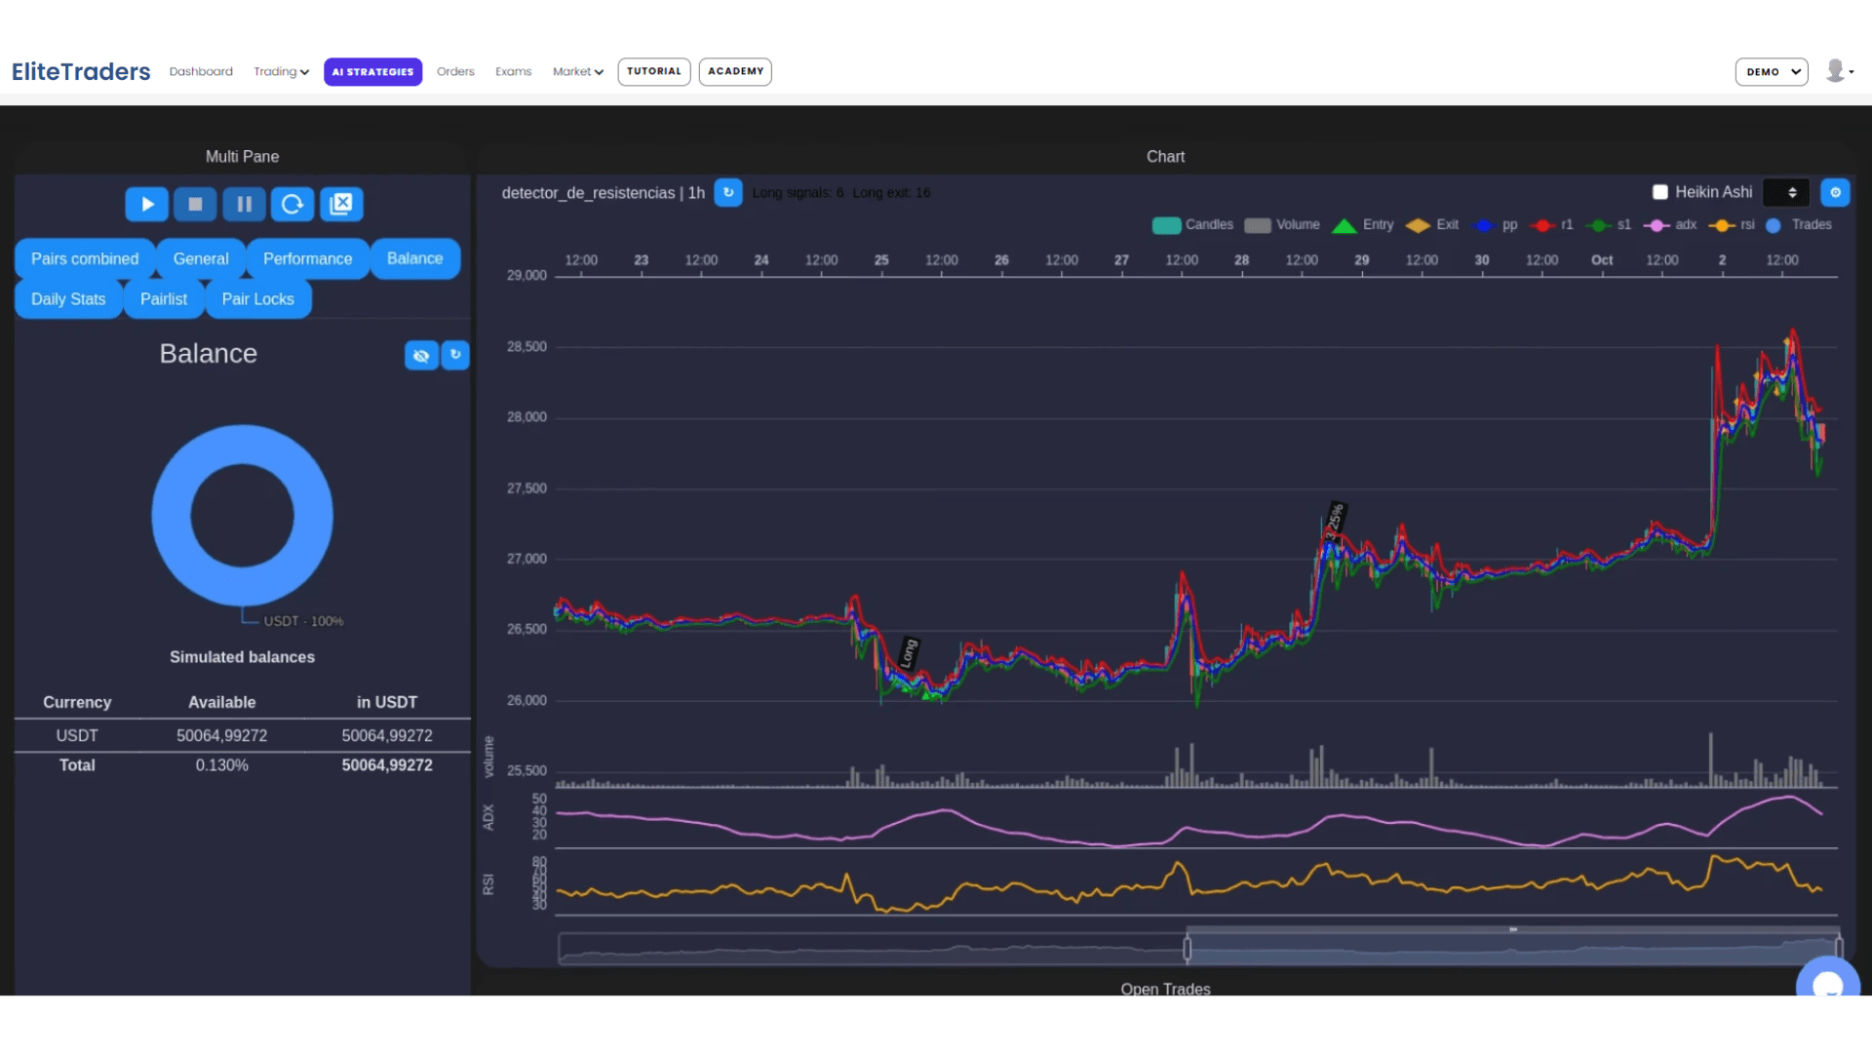Viewport: 1872px width, 1053px height.
Task: Toggle pp line in legend
Action: (1496, 225)
